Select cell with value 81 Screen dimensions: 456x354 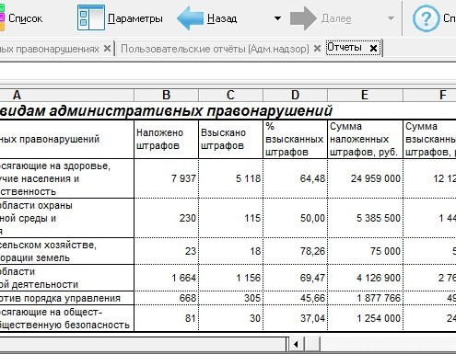pyautogui.click(x=167, y=318)
